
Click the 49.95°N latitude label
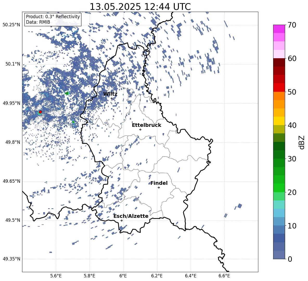11,103
